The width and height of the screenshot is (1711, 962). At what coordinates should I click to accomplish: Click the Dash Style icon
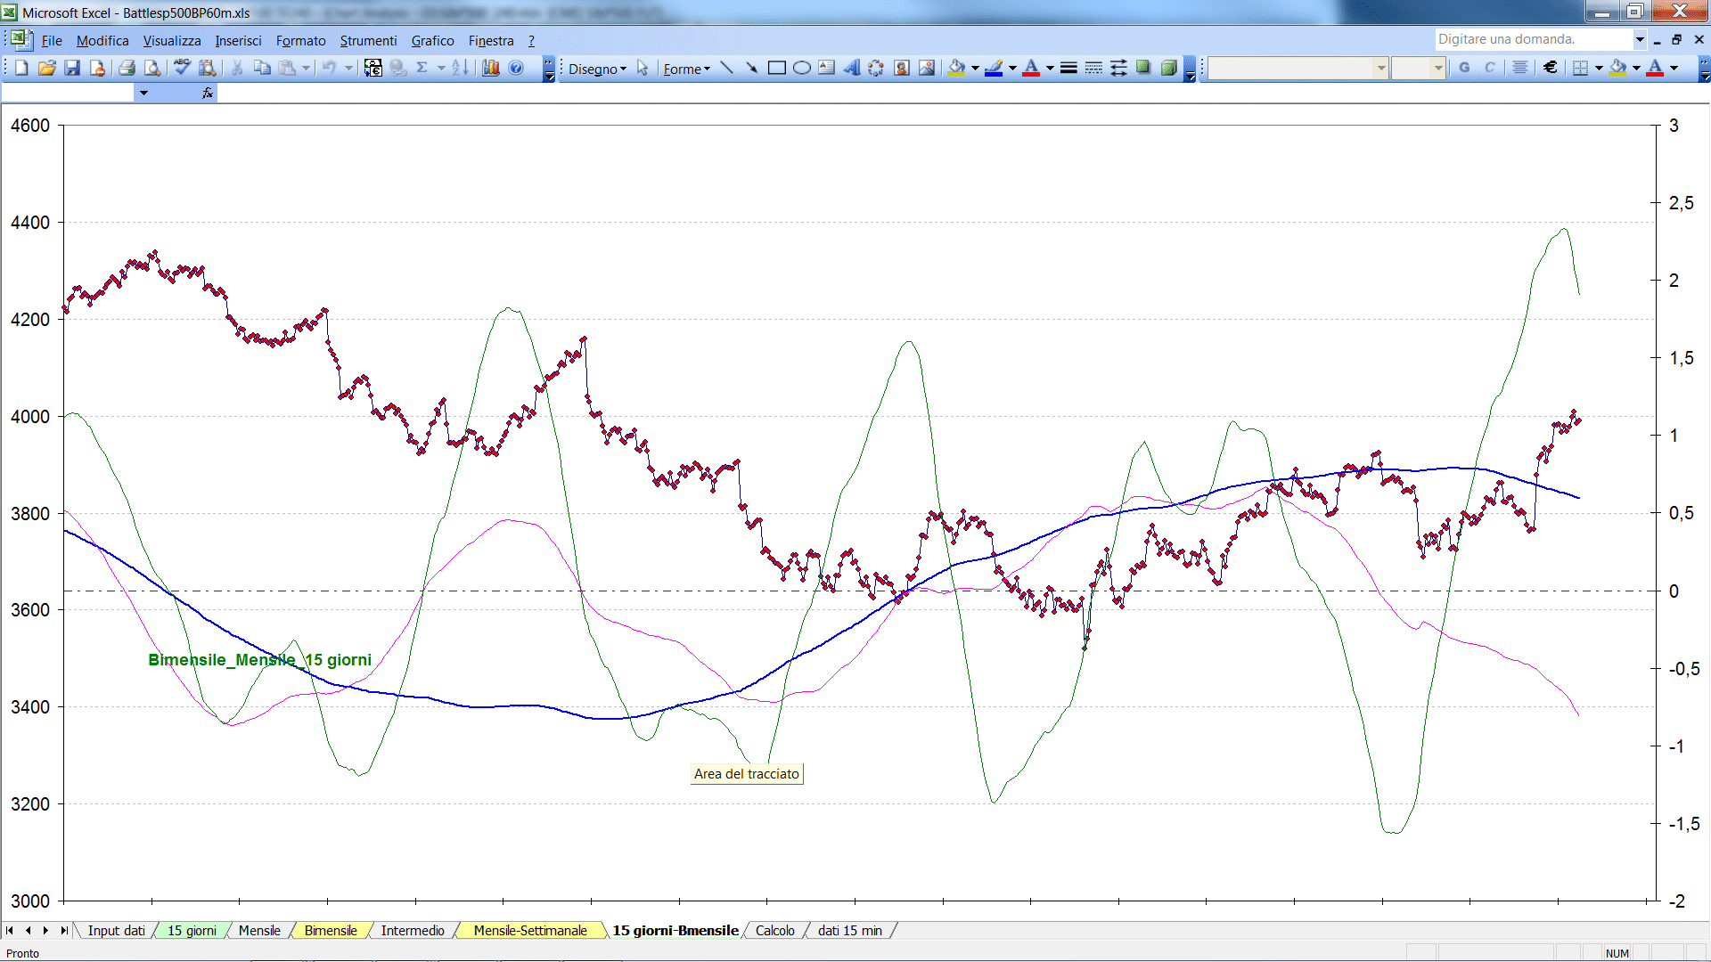tap(1093, 68)
